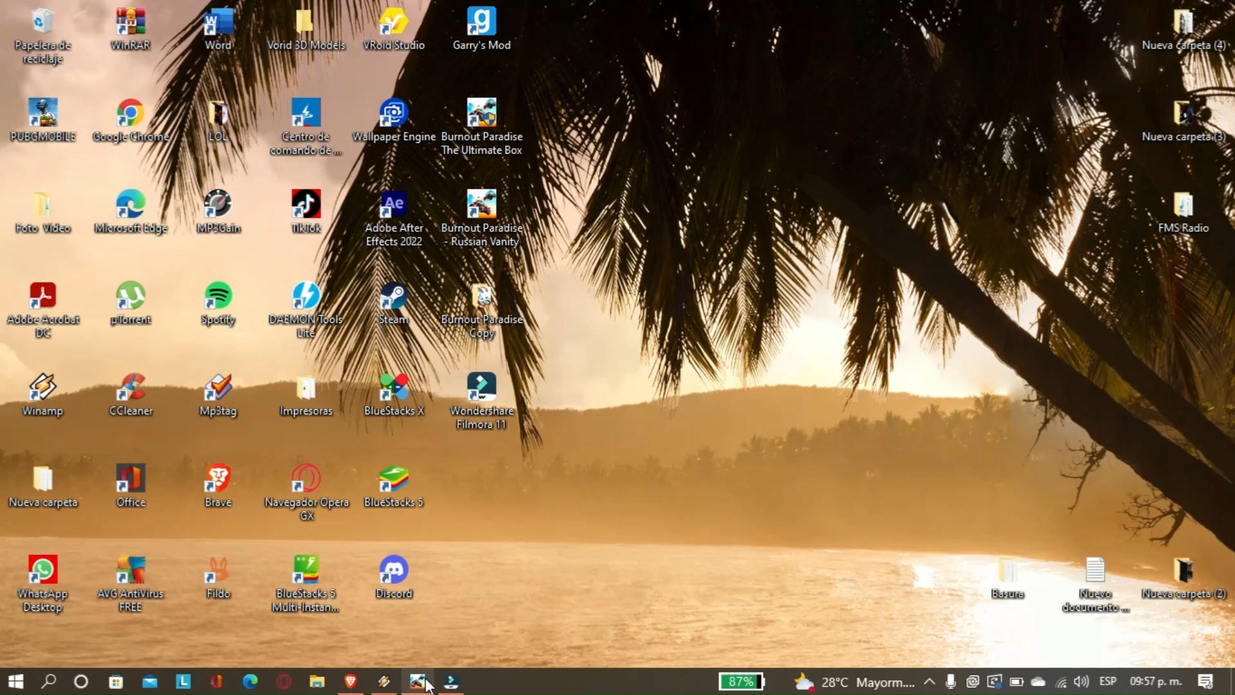This screenshot has height=695, width=1235.
Task: Select the CCleaner desktop shortcut
Action: tap(131, 395)
